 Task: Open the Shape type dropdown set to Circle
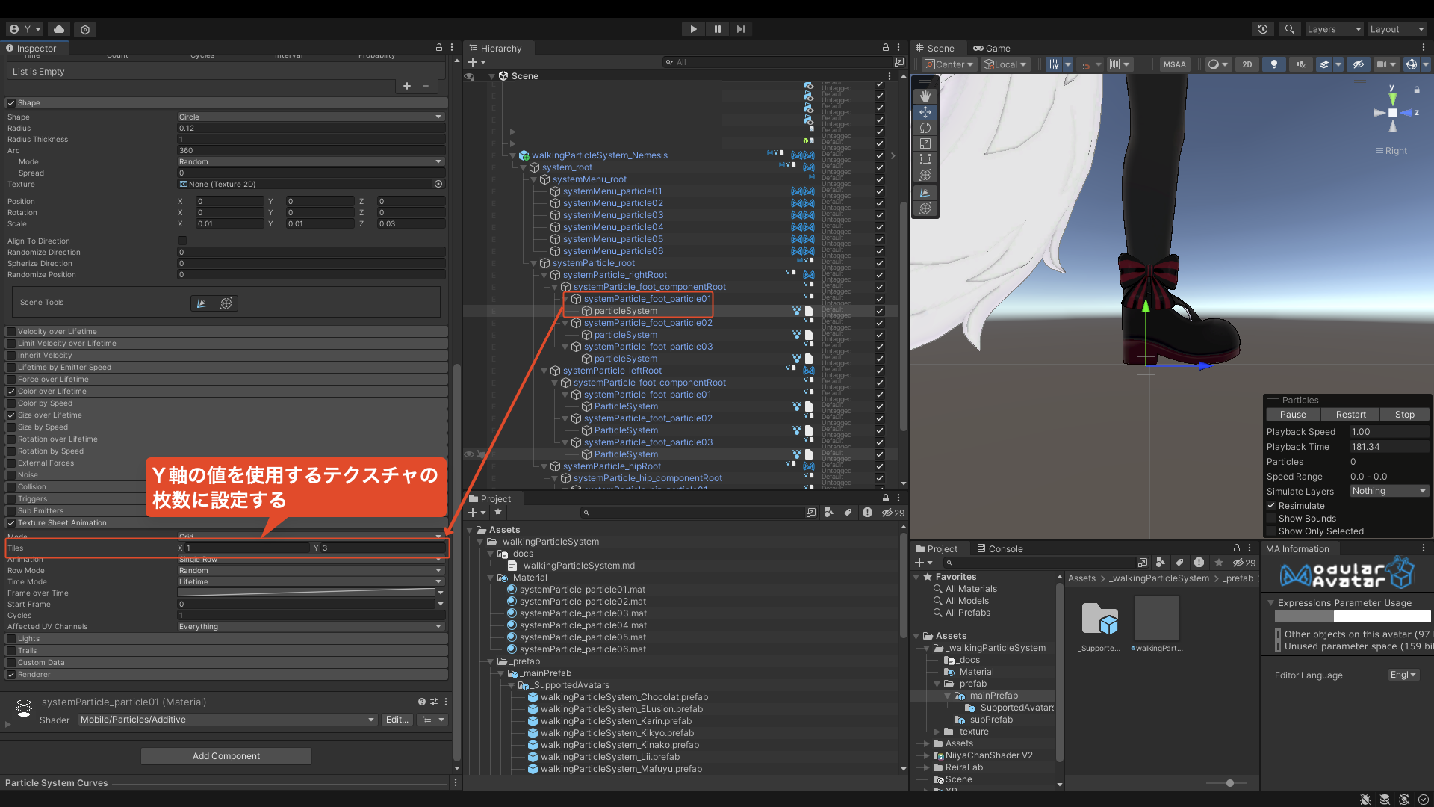(x=311, y=117)
